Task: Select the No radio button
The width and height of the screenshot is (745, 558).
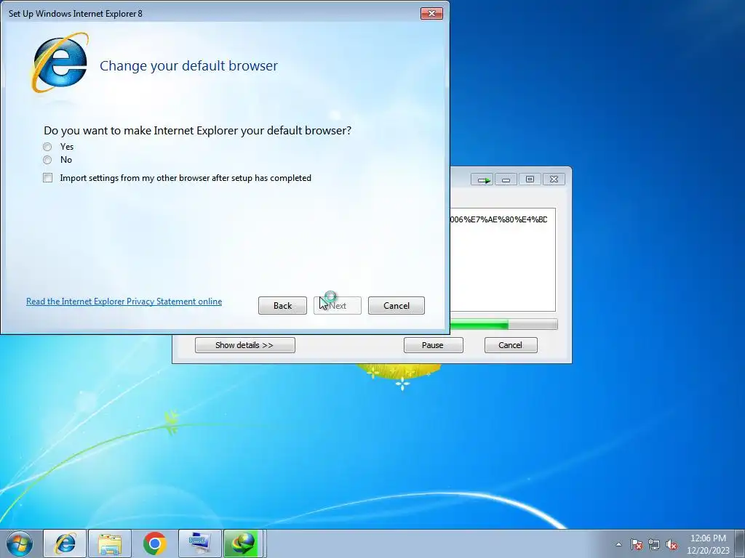Action: pyautogui.click(x=47, y=160)
